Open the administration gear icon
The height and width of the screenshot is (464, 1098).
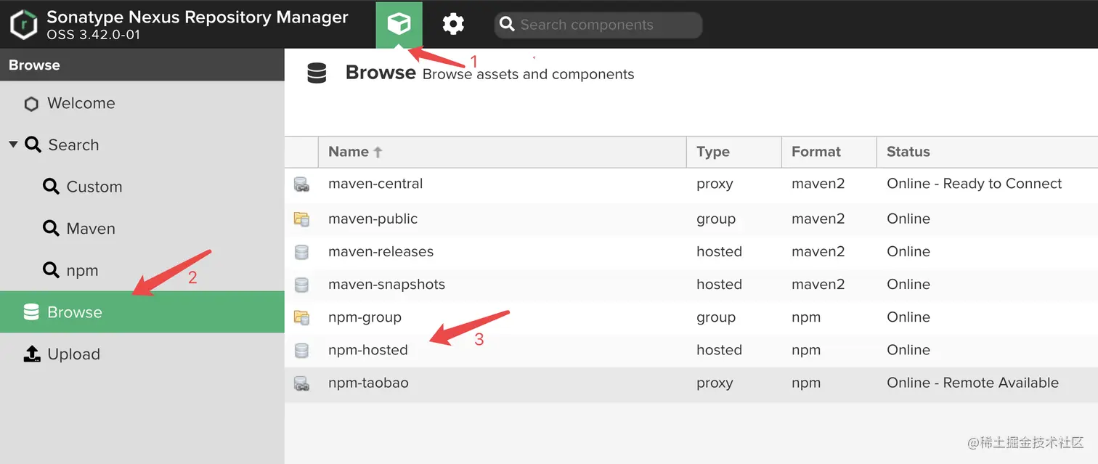tap(453, 25)
